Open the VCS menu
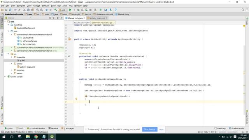Screen dimensions: 249x140 point(71,6)
